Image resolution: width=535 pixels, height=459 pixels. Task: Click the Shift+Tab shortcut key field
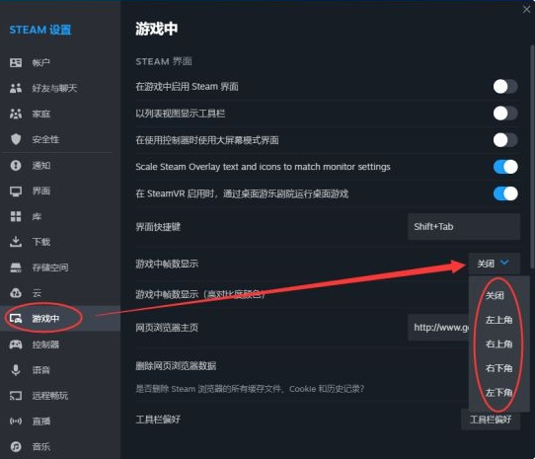coord(464,227)
